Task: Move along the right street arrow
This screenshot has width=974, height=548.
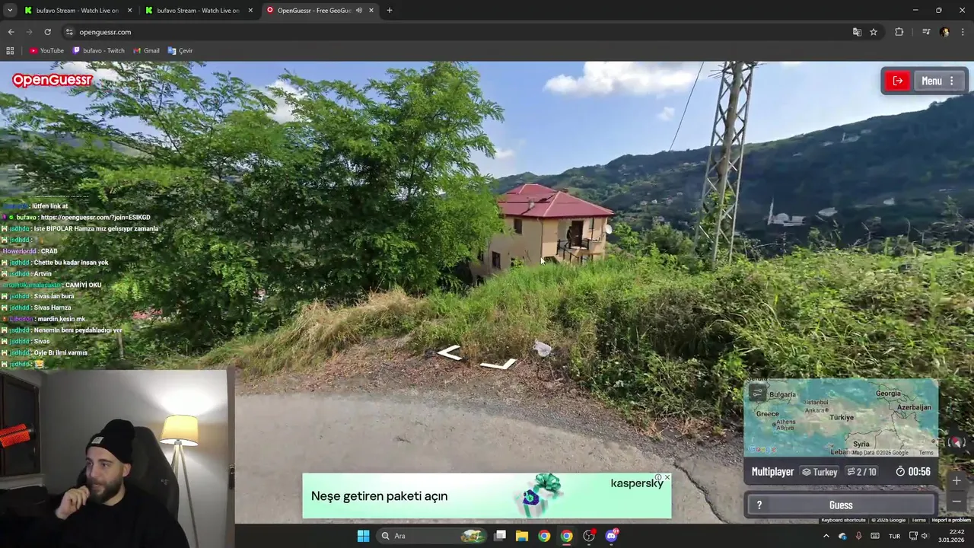Action: point(499,365)
